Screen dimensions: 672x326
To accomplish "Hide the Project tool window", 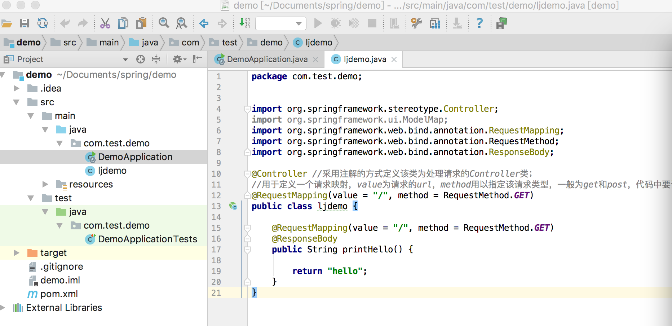I will coord(197,59).
